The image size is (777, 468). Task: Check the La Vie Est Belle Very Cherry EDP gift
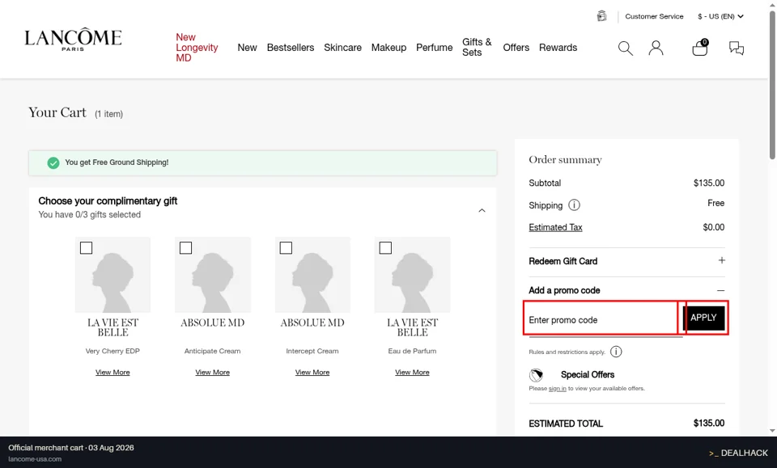[x=87, y=248]
